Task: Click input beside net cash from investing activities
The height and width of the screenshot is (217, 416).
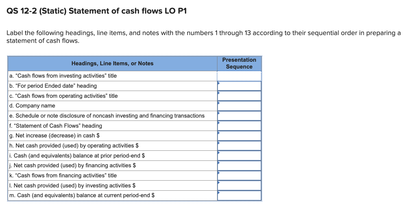Action: pos(239,185)
